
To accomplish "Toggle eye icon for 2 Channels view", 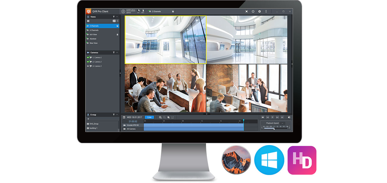I will (x=88, y=26).
